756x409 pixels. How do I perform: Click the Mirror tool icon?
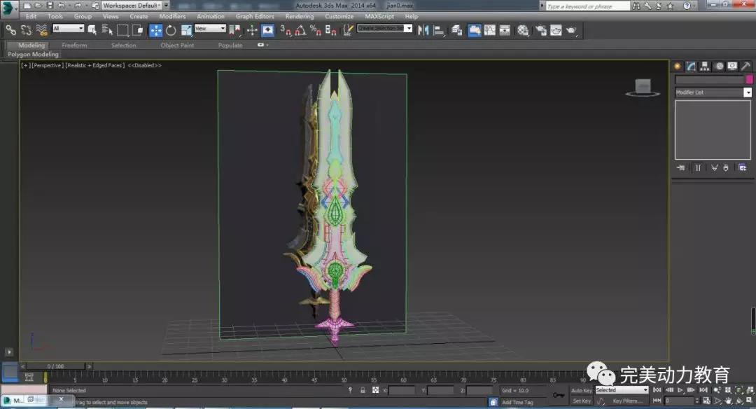(423, 30)
